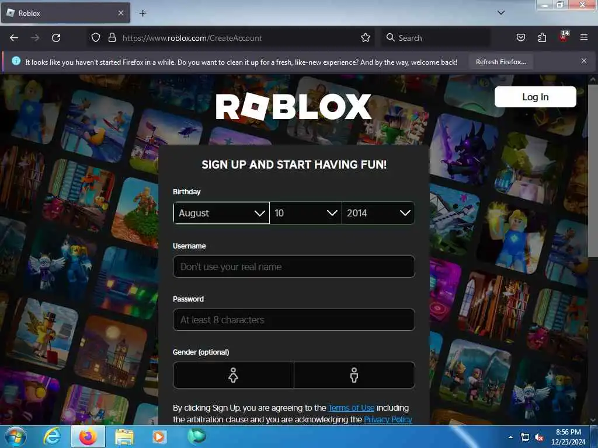Close the Roblox tab
This screenshot has height=448, width=598.
click(x=121, y=13)
